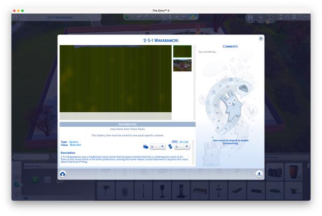Screen dimensions: 322x216
Task: Pick the street sign catalog item
Action: point(218,191)
